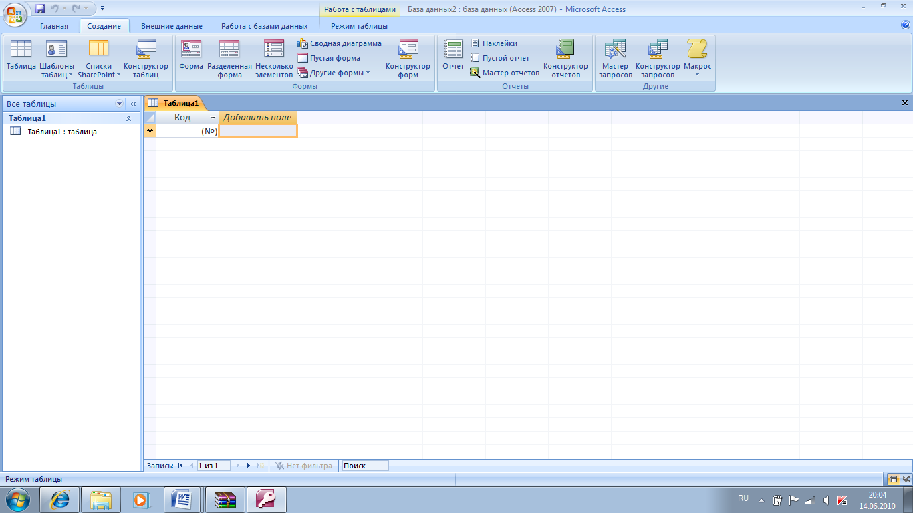Viewport: 913px width, 513px height.
Task: Open Quick Access toolbar customization arrow
Action: [102, 9]
